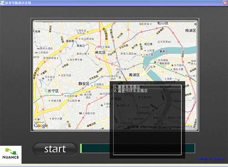Image resolution: width=228 pixels, height=167 pixels.
Task: Click the Google logo on map
Action: 41,125
